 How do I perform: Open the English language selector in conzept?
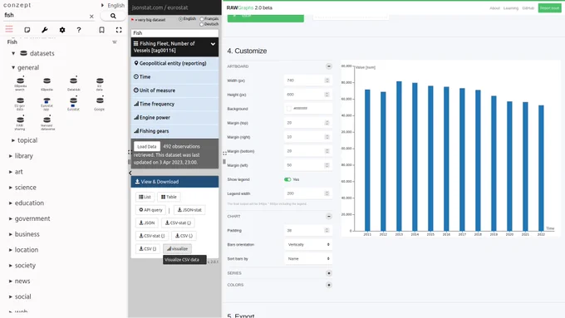pyautogui.click(x=113, y=6)
